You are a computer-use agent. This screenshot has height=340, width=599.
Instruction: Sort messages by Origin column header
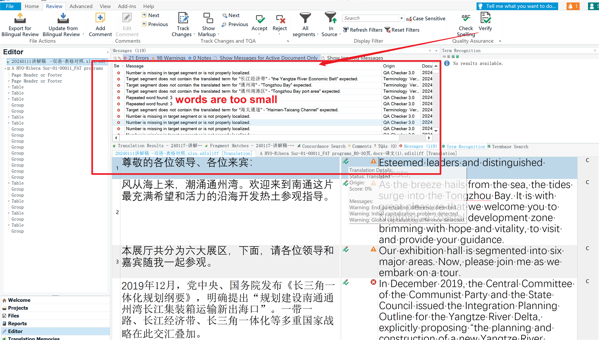pos(401,66)
